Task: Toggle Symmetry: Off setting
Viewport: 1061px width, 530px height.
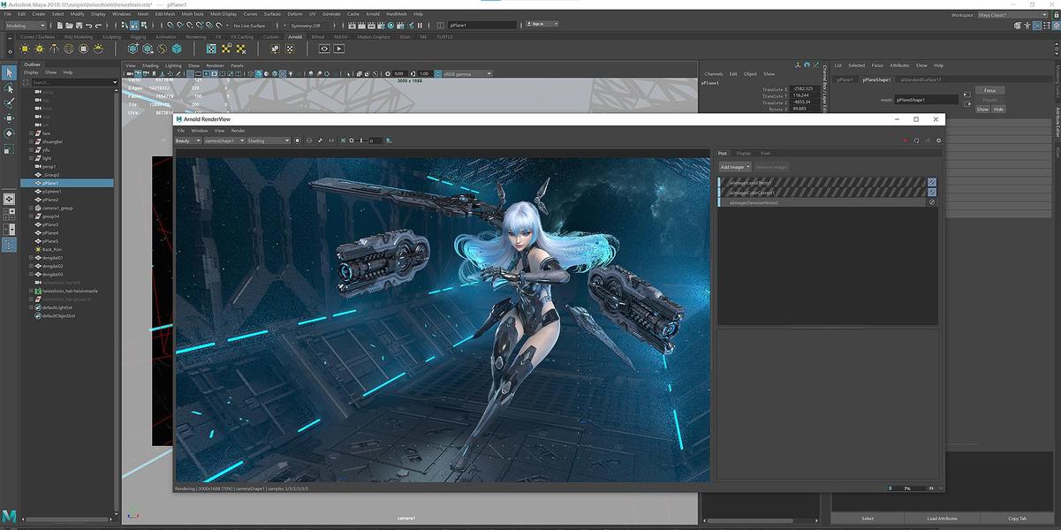Action: pos(307,26)
